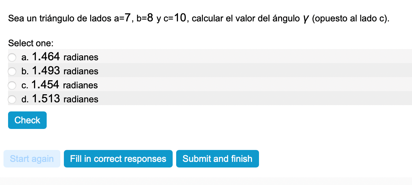Click the "1.513 radianes" answer text
412x185 pixels.
65,99
